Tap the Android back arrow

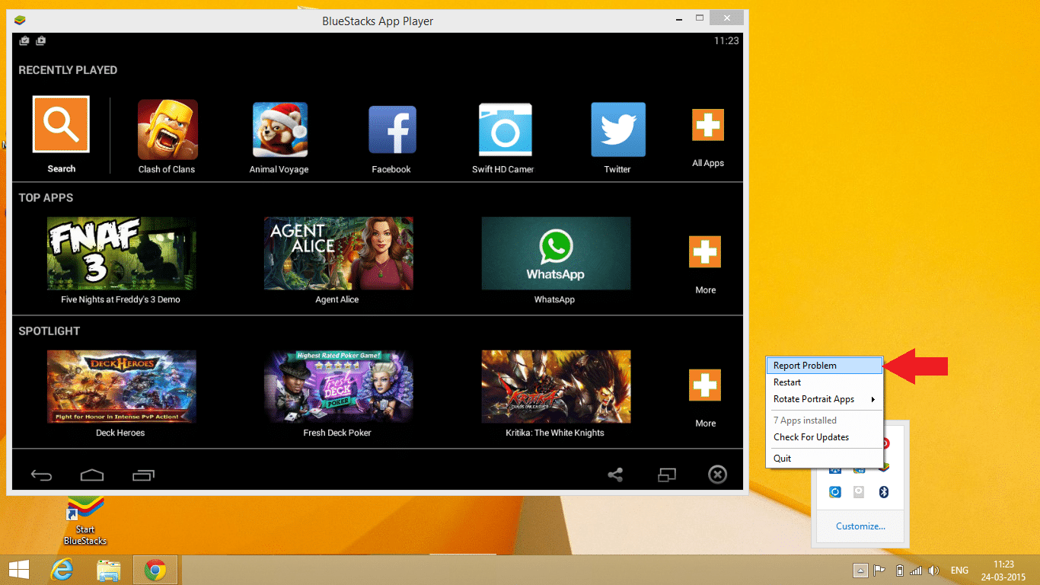click(x=41, y=475)
